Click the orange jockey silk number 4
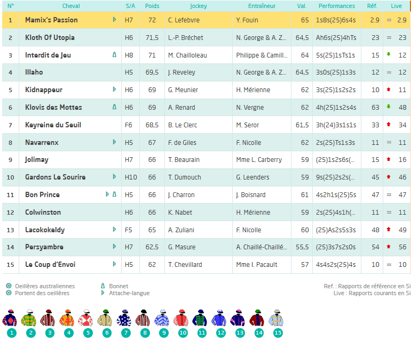The width and height of the screenshot is (411, 350). pyautogui.click(x=68, y=319)
